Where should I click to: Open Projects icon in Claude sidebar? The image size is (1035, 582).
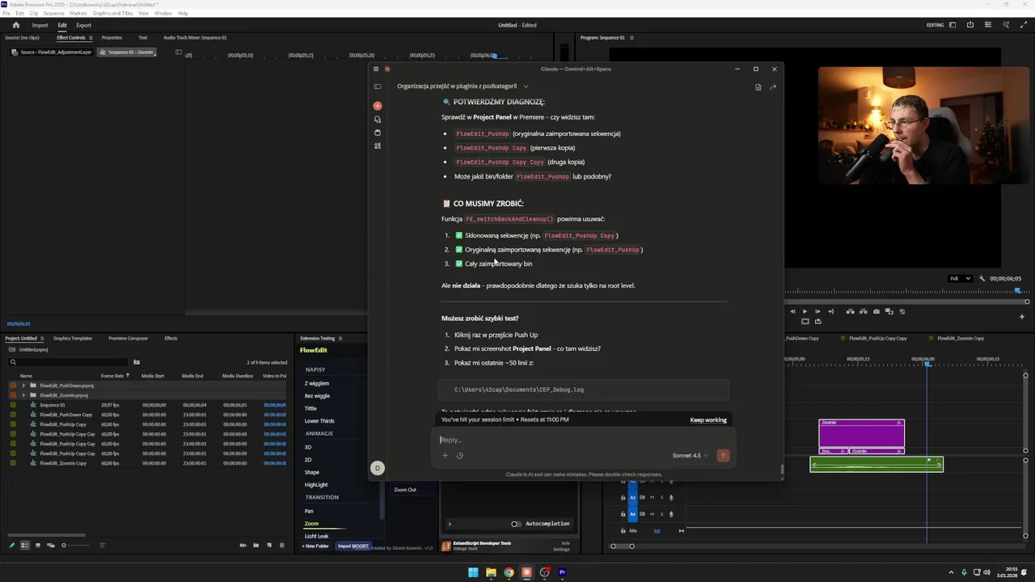378,133
